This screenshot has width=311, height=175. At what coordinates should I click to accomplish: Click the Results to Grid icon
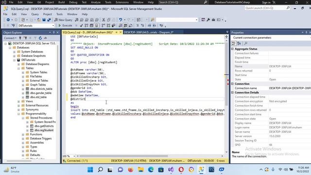click(125, 26)
